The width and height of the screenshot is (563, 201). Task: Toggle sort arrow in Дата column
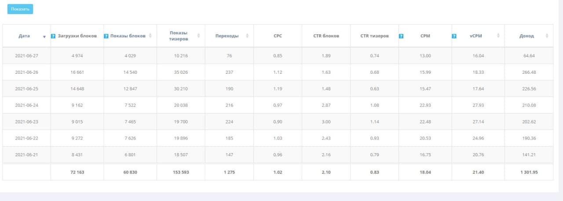click(x=44, y=36)
